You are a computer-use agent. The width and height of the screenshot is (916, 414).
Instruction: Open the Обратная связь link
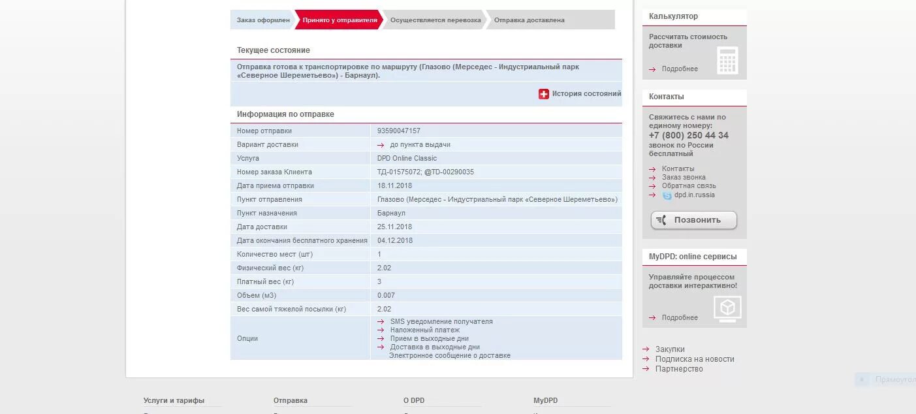coord(689,186)
